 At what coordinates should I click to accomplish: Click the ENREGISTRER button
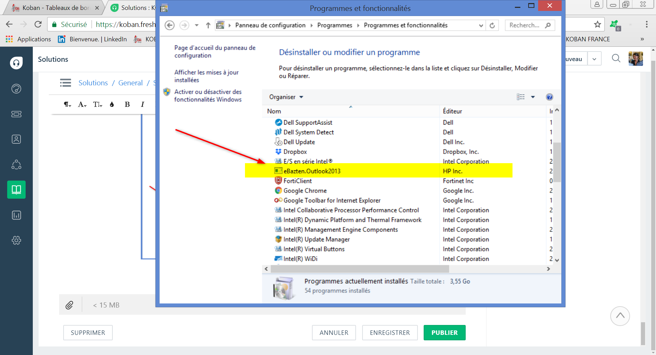point(390,332)
